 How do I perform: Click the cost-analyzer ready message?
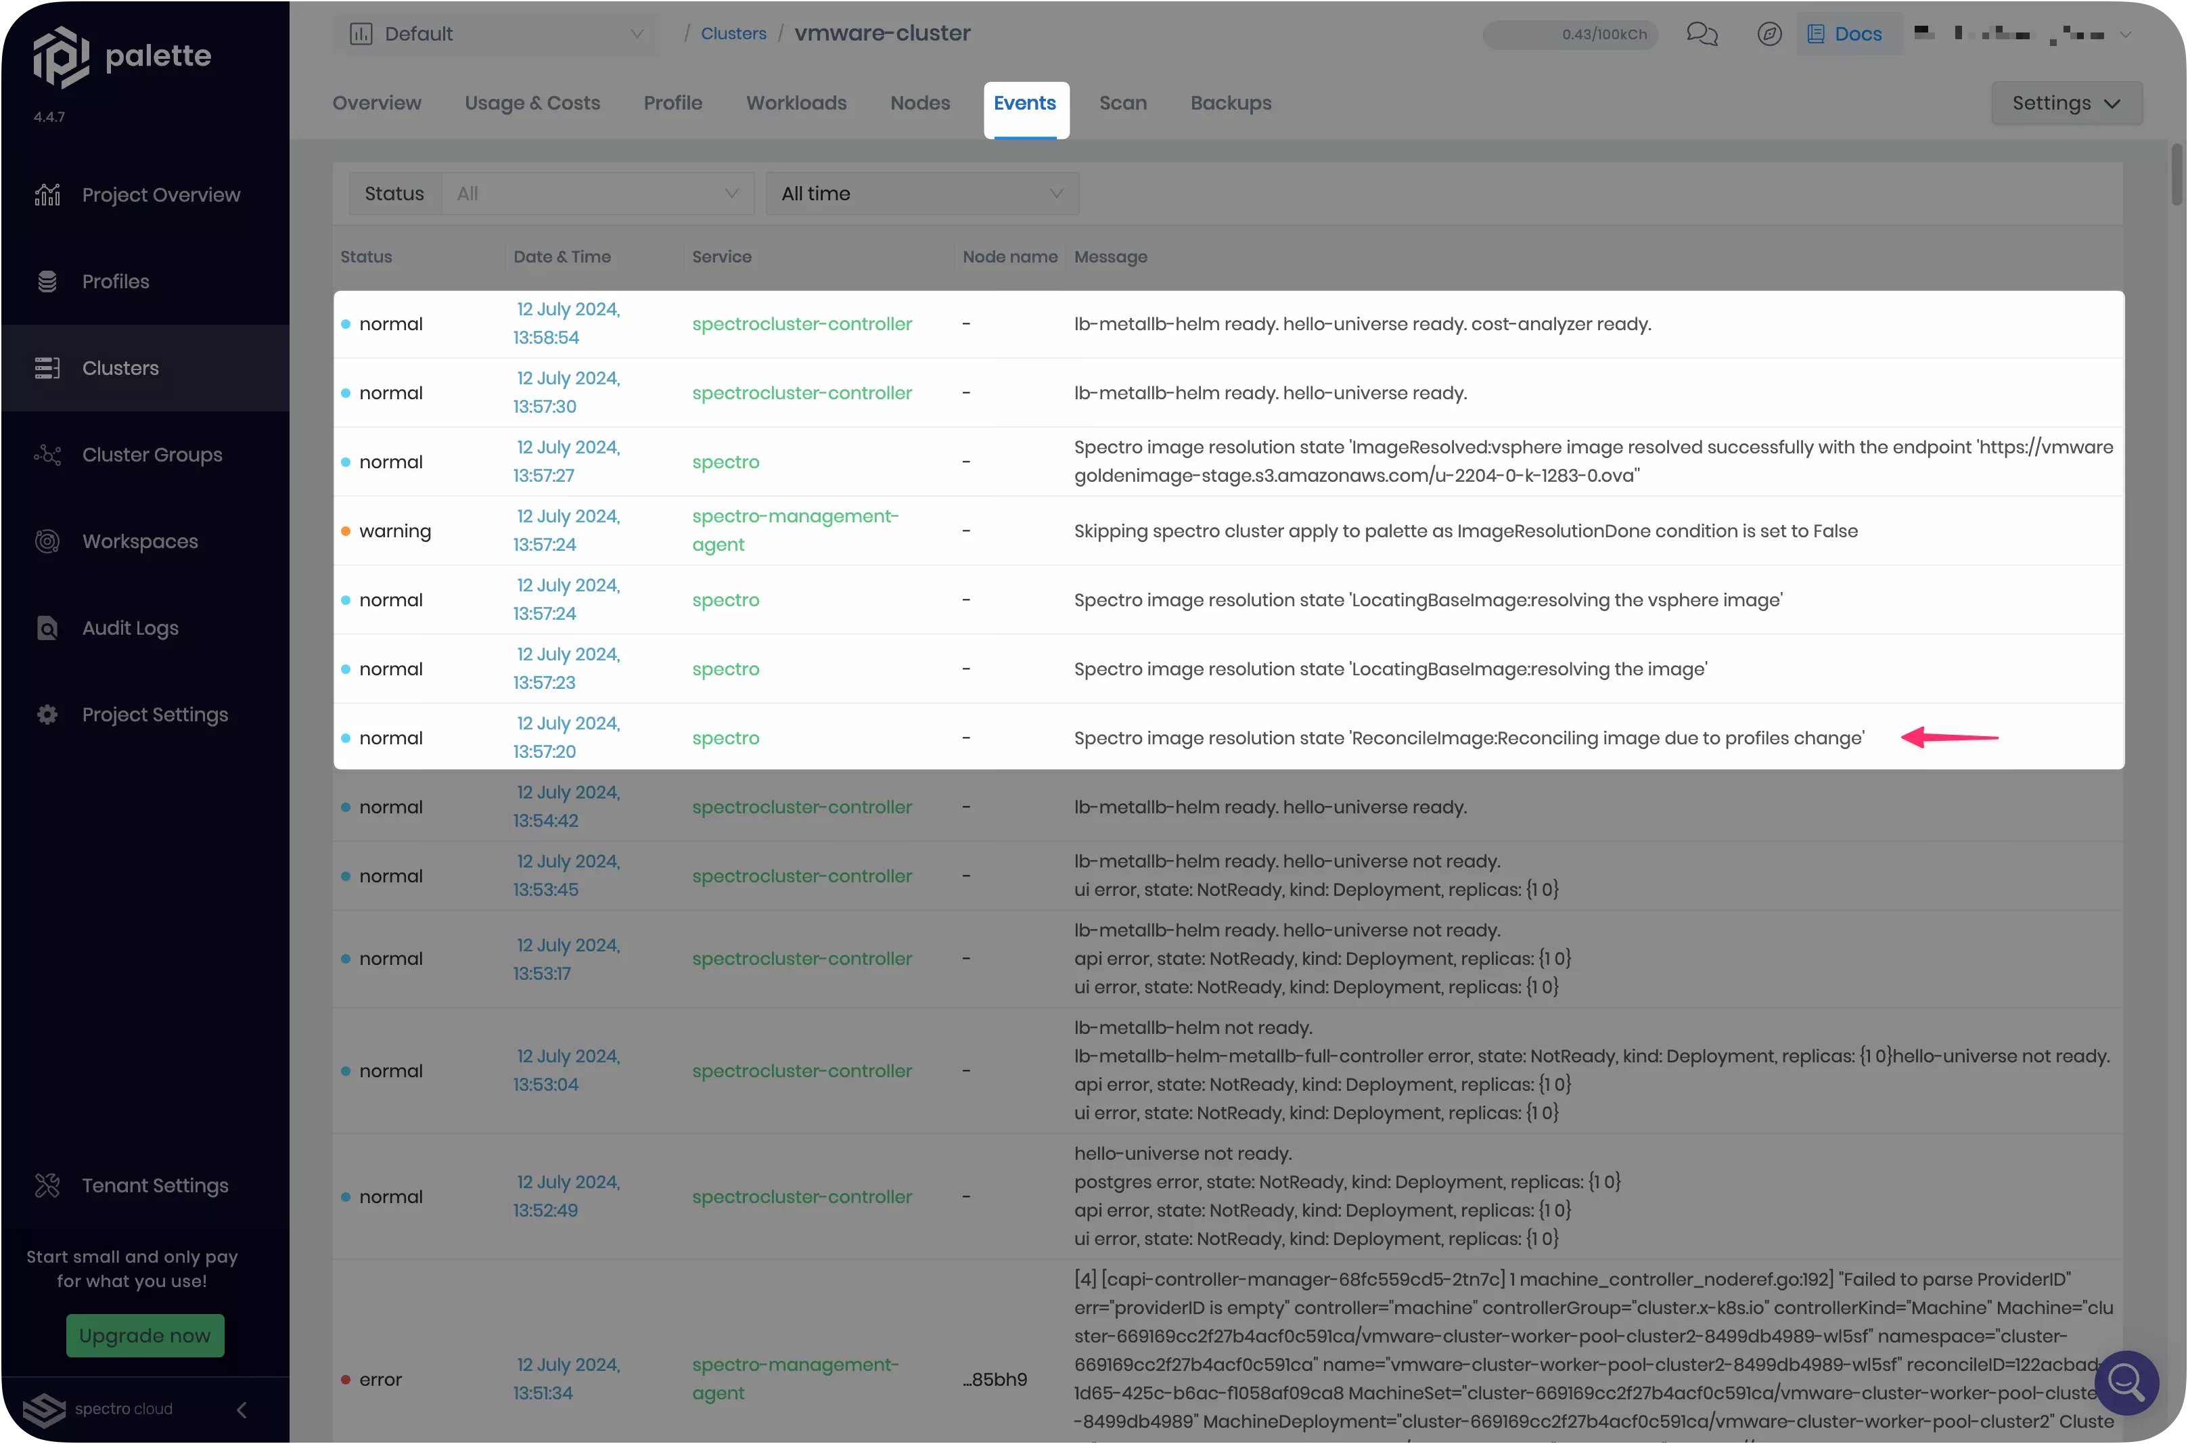(1363, 324)
